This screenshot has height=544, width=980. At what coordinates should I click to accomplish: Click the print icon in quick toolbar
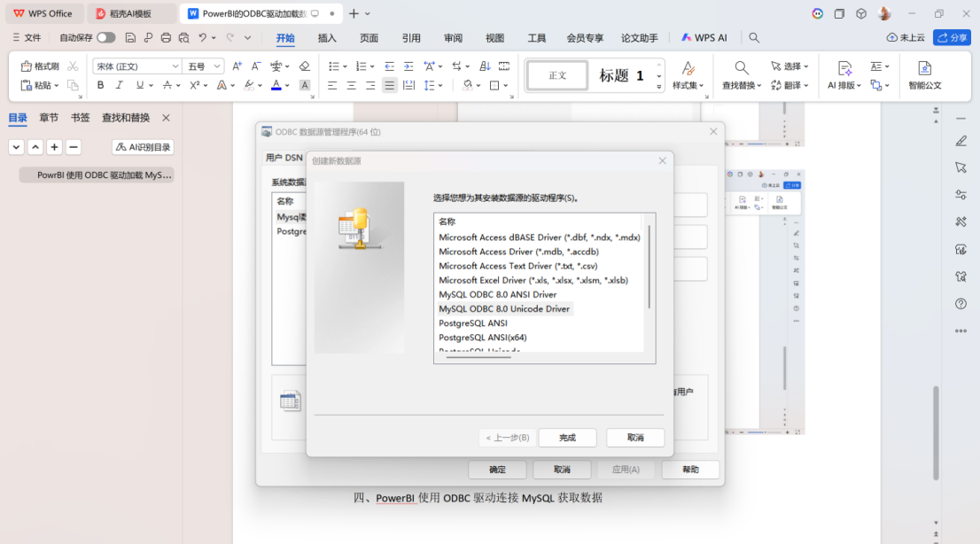click(x=166, y=37)
